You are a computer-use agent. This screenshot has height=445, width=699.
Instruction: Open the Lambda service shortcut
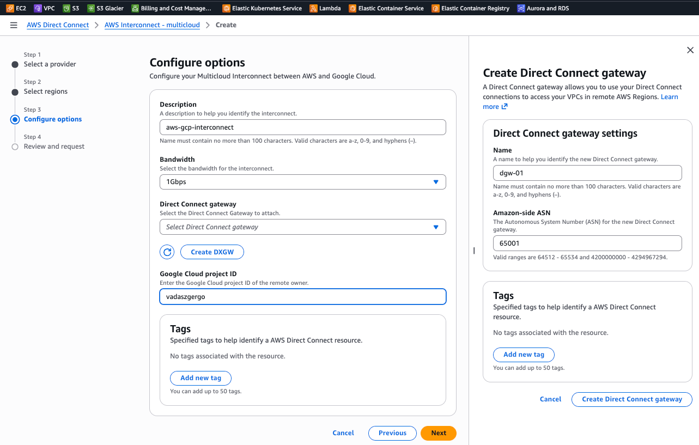coord(325,8)
